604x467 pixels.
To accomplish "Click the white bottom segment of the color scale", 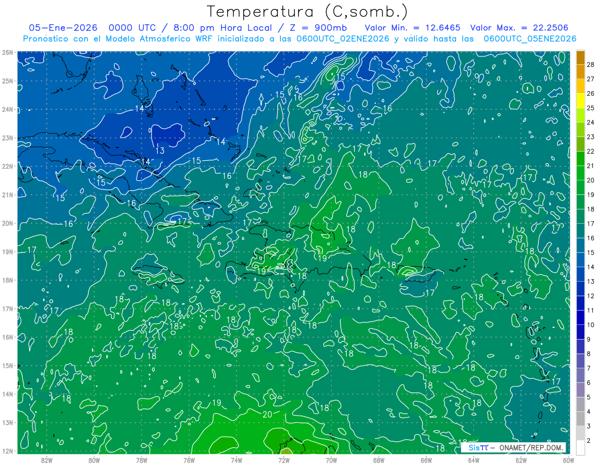I will coord(580,448).
